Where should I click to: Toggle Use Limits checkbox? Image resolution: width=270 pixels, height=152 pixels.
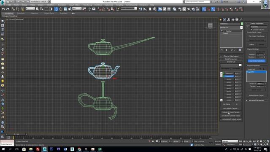pyautogui.click(x=257, y=52)
